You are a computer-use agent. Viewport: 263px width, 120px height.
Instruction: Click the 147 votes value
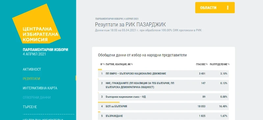pyautogui.click(x=203, y=83)
